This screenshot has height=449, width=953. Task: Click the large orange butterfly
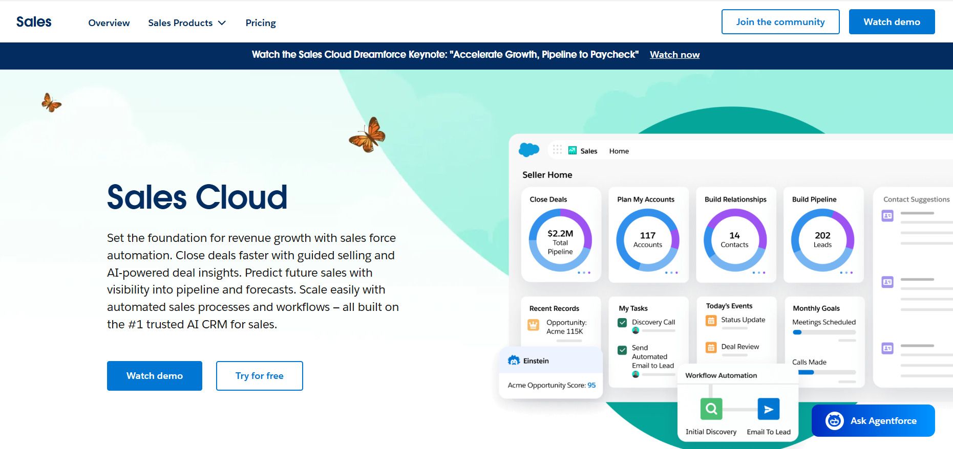(367, 135)
